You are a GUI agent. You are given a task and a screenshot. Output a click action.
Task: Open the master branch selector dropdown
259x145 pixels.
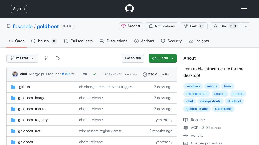coord(22,58)
